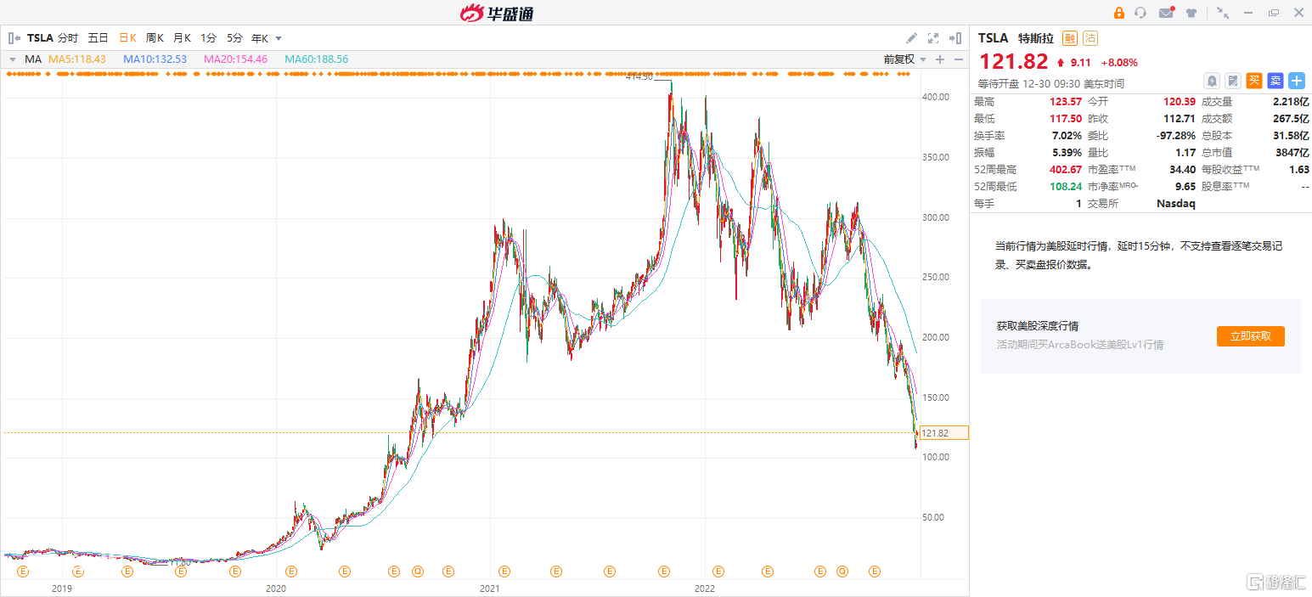Screen dimensions: 1312x597
Task: Click the 最低 value 117.50
Action: [x=1066, y=119]
